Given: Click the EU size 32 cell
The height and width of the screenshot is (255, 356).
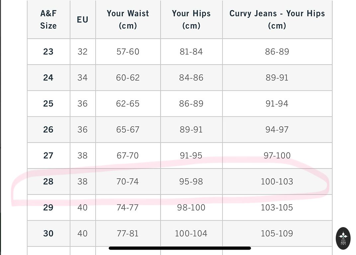Looking at the screenshot, I should (x=82, y=52).
